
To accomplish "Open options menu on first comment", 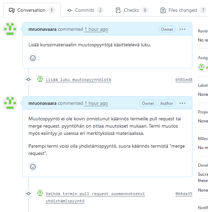I will click(x=182, y=29).
